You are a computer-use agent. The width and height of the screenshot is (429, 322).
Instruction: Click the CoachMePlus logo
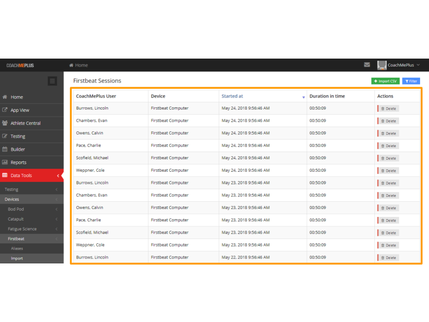(x=20, y=65)
